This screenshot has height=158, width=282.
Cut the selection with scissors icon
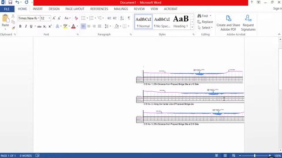(x=13, y=16)
